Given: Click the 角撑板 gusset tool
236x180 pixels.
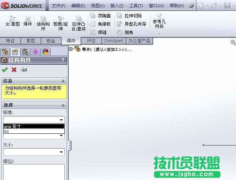Looking at the screenshot, I should click(100, 24).
